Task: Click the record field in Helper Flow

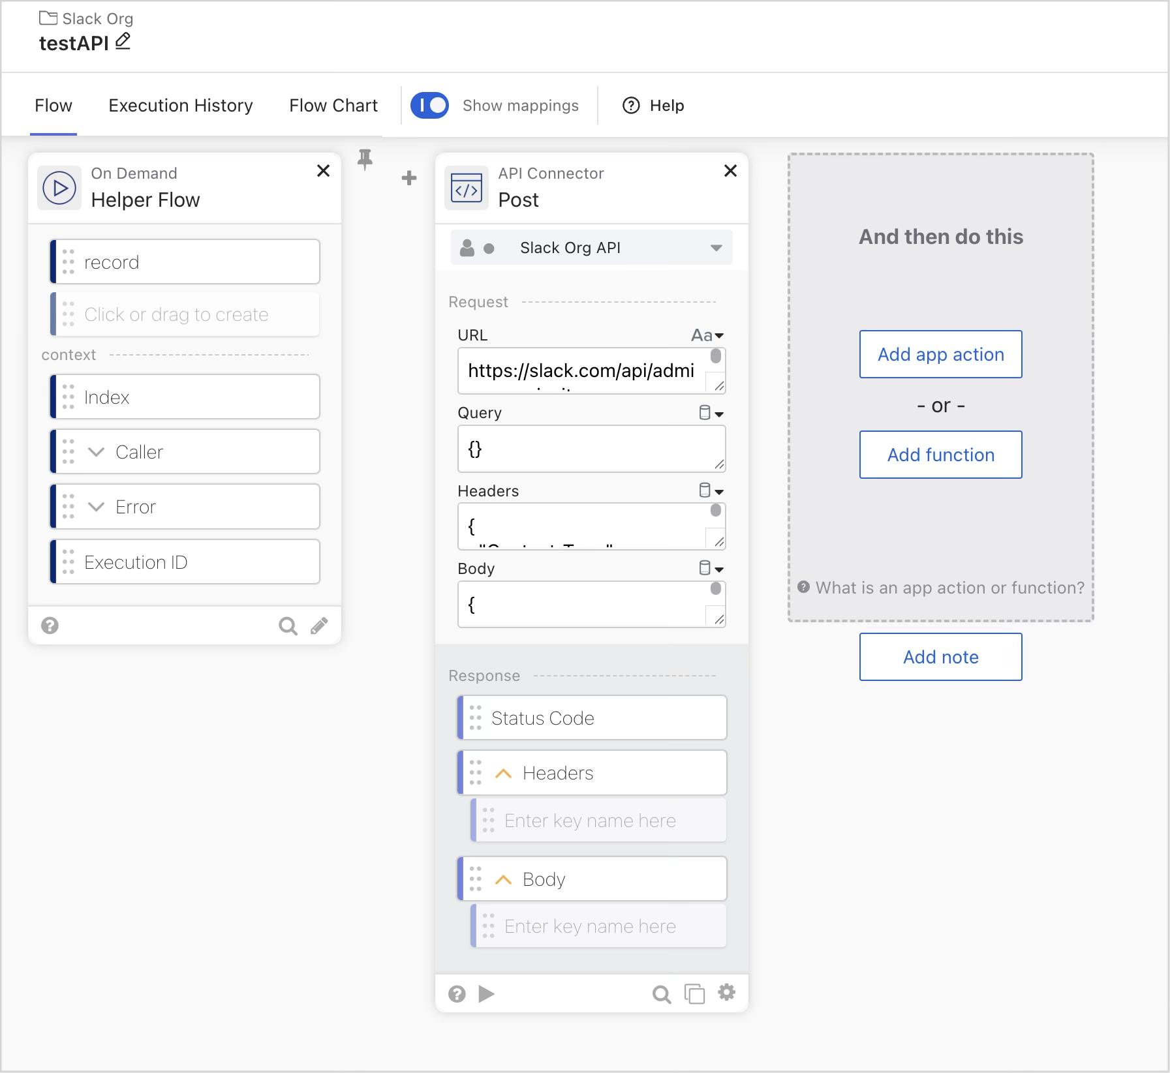Action: [185, 262]
